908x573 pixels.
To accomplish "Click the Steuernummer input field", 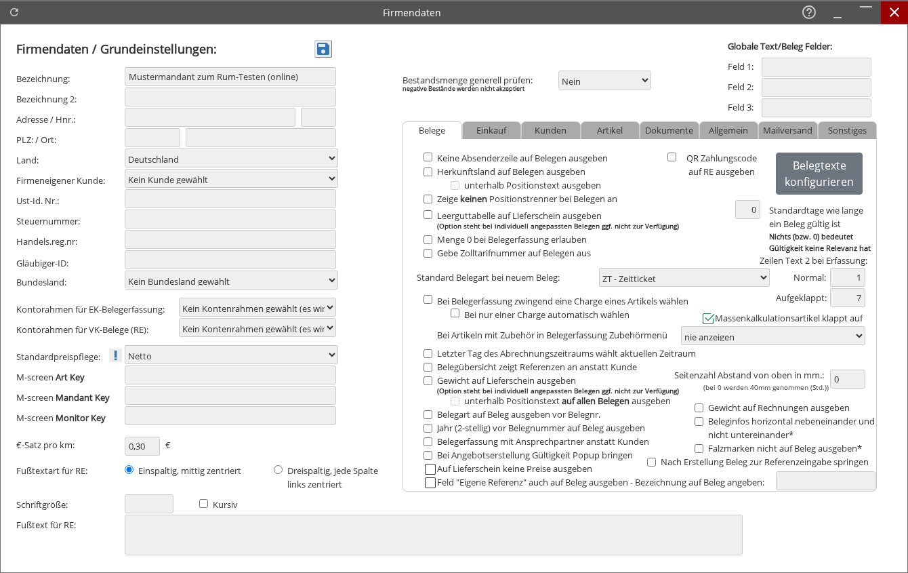I will click(230, 220).
